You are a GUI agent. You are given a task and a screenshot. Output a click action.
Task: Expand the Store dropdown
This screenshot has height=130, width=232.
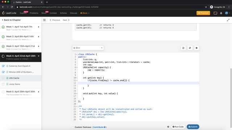[85, 13]
